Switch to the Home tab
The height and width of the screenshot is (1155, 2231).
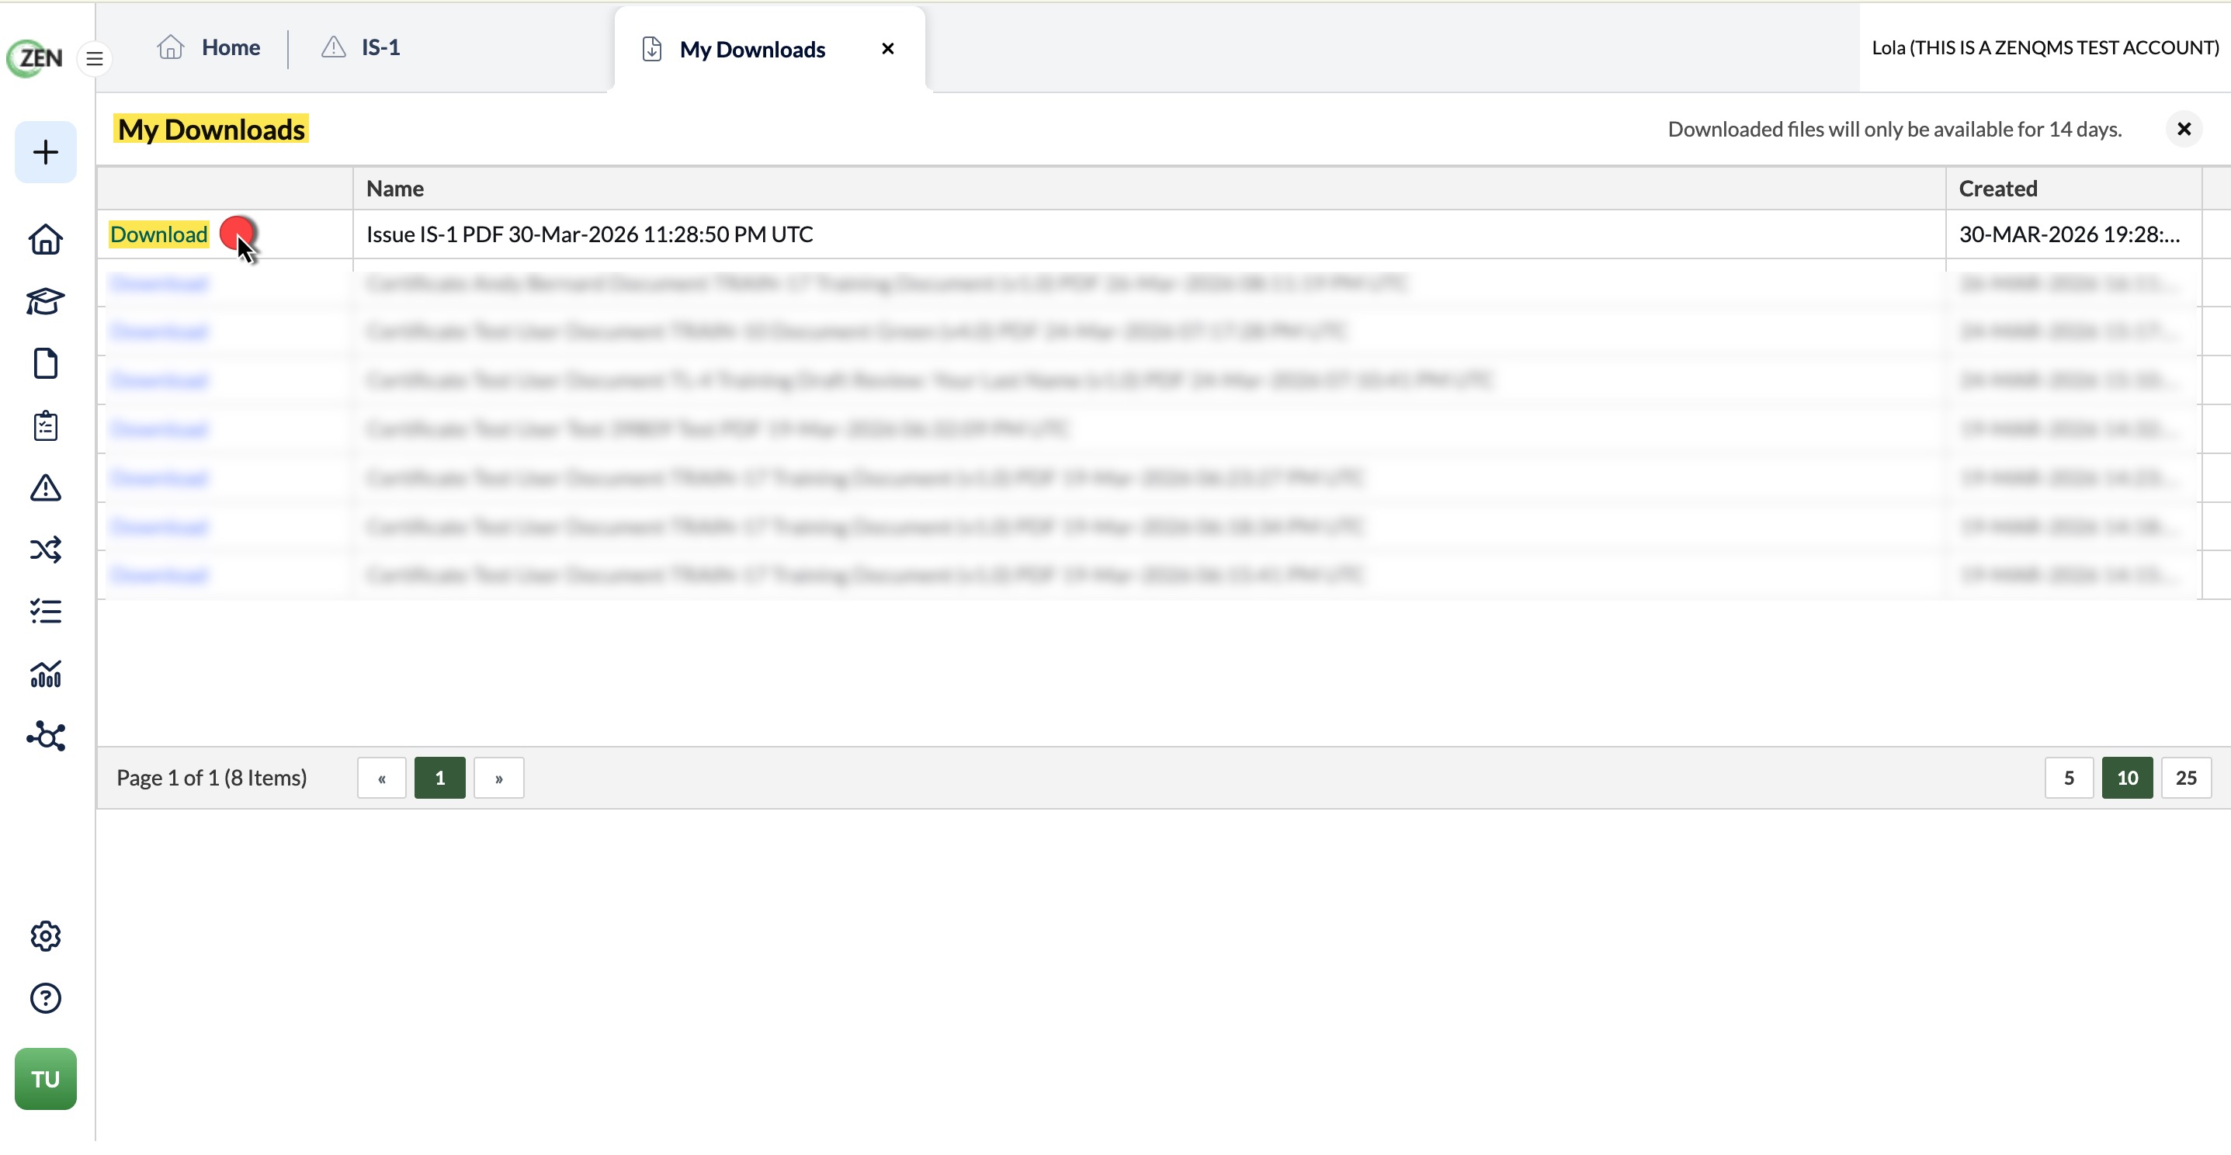click(x=209, y=47)
